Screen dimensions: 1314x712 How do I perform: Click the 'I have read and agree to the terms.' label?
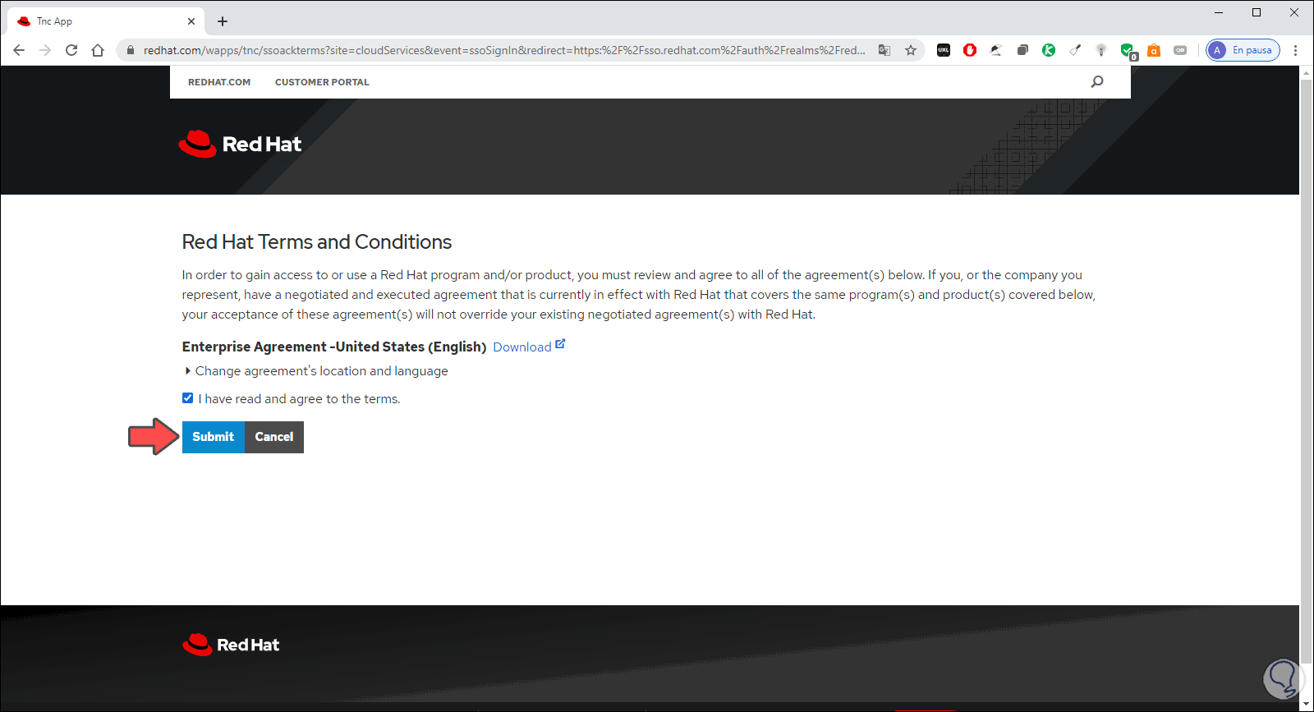point(299,399)
